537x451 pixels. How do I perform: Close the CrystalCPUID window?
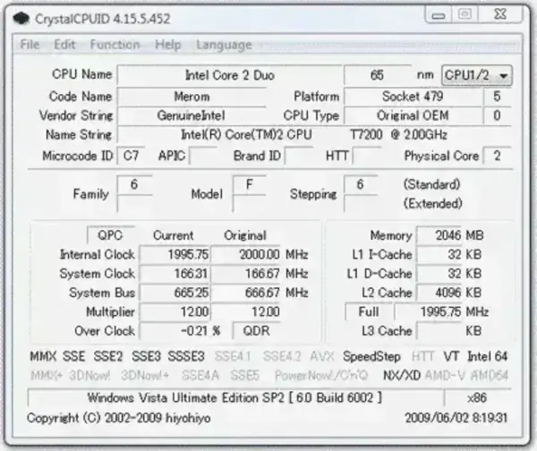coord(500,14)
